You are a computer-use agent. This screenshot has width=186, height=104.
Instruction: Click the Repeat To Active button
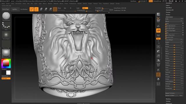click(174, 93)
